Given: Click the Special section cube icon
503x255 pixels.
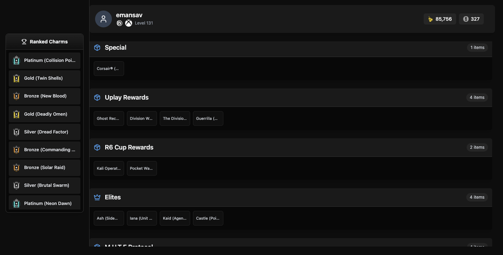Looking at the screenshot, I should pos(97,47).
